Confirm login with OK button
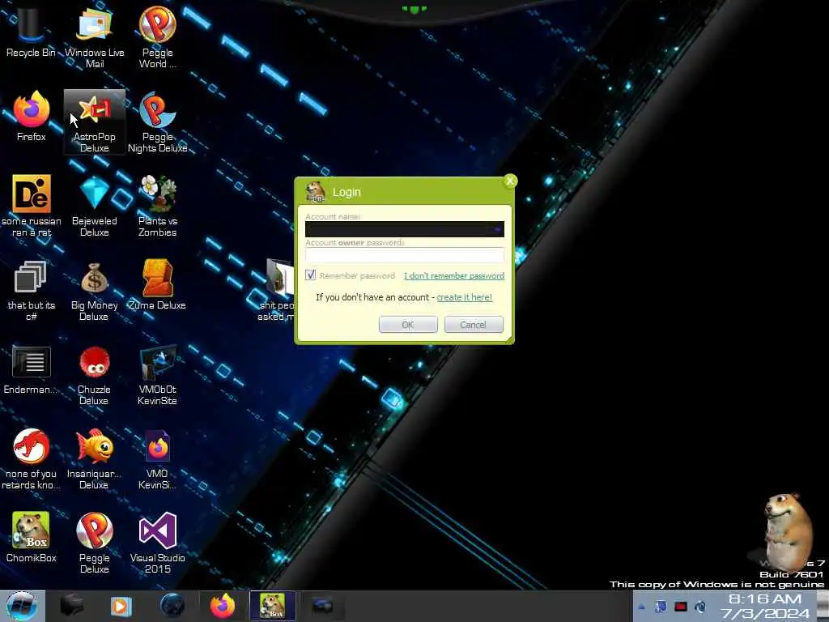829x622 pixels. [x=408, y=324]
